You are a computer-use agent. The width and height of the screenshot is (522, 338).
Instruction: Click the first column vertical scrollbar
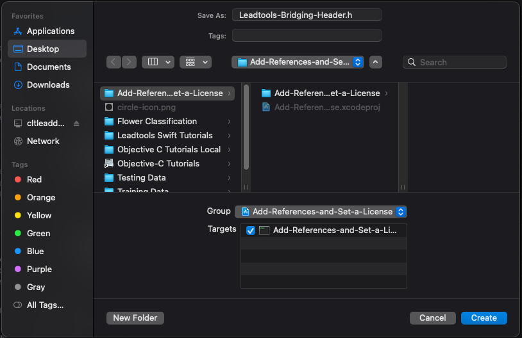tap(246, 127)
